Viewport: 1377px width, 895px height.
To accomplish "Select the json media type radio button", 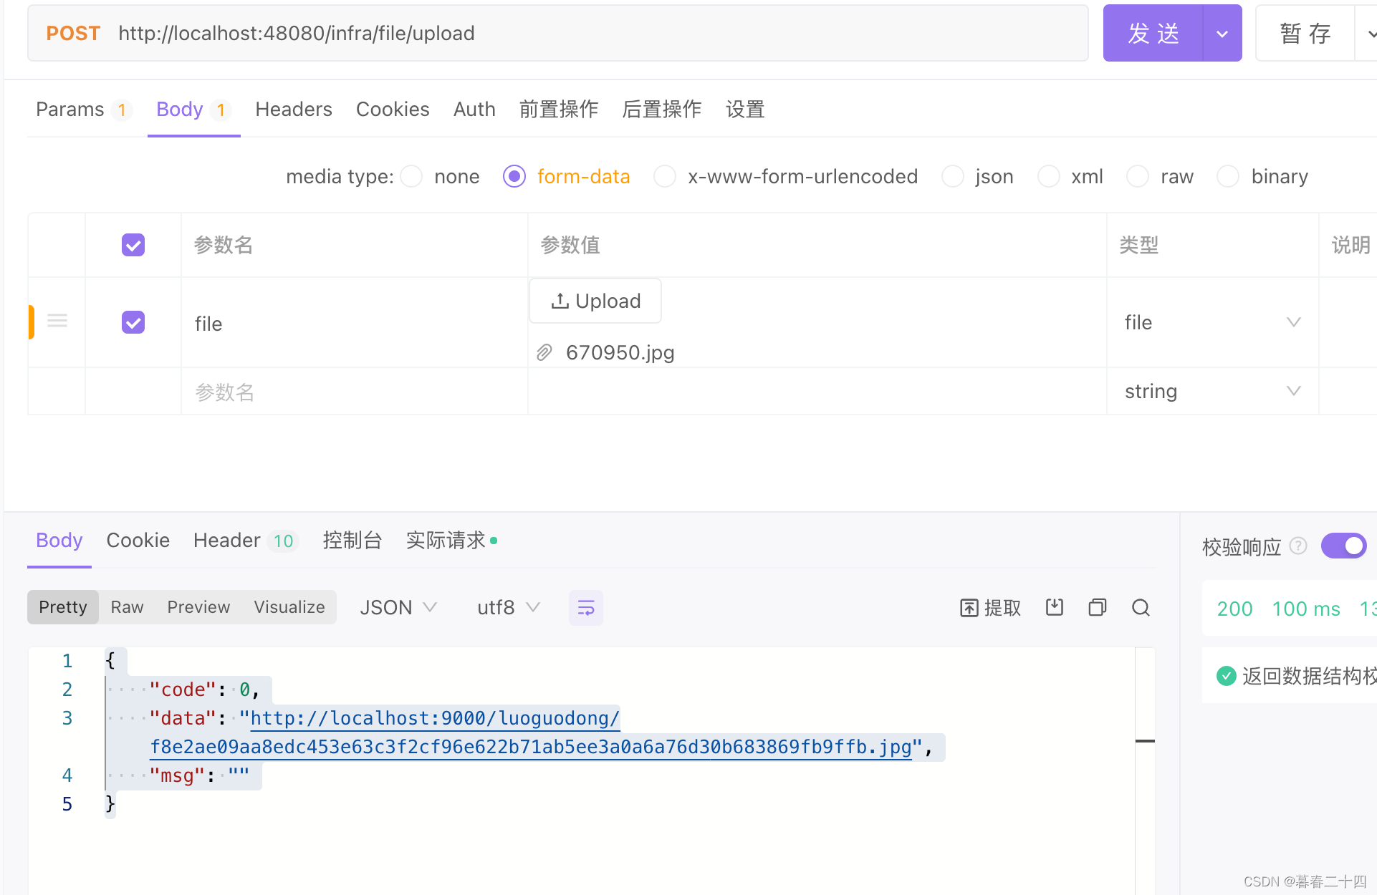I will [953, 176].
